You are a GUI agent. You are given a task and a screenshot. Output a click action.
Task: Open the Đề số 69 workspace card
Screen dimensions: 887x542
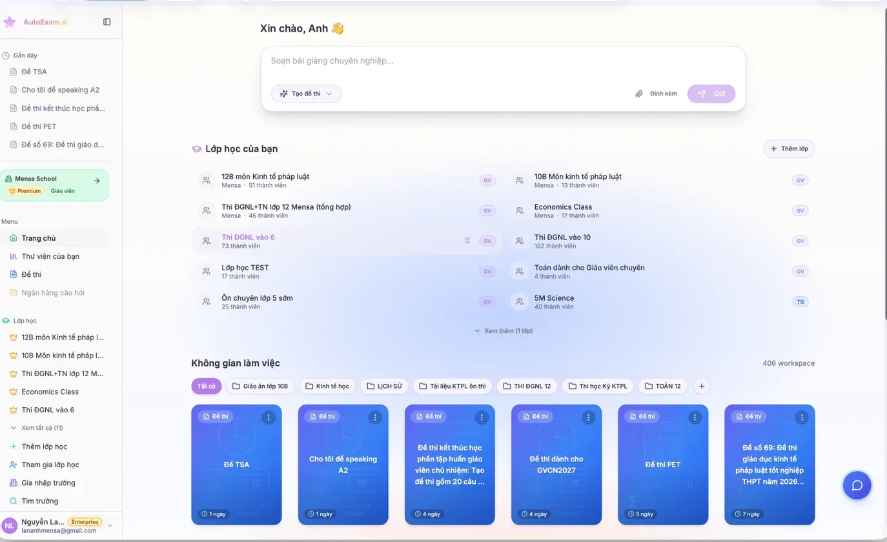770,465
